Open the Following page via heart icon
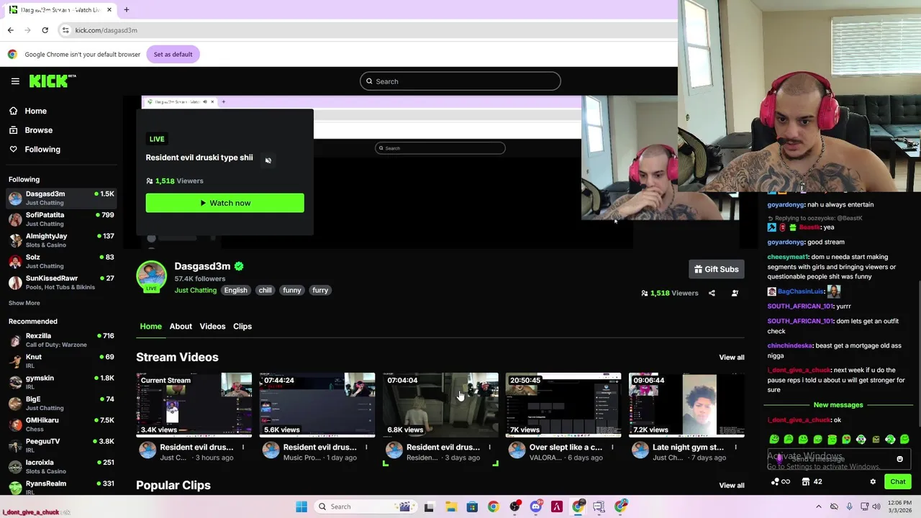The height and width of the screenshot is (518, 921). (x=42, y=150)
